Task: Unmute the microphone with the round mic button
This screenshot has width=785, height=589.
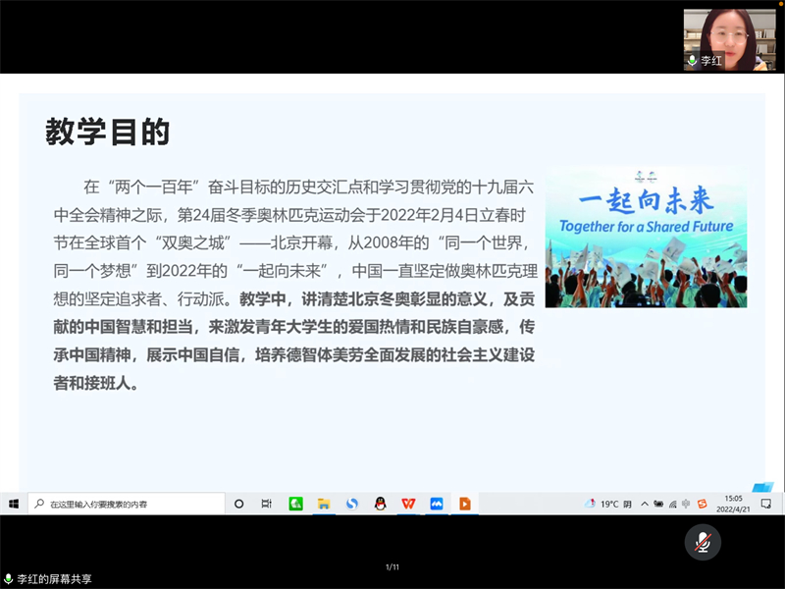Action: 702,542
